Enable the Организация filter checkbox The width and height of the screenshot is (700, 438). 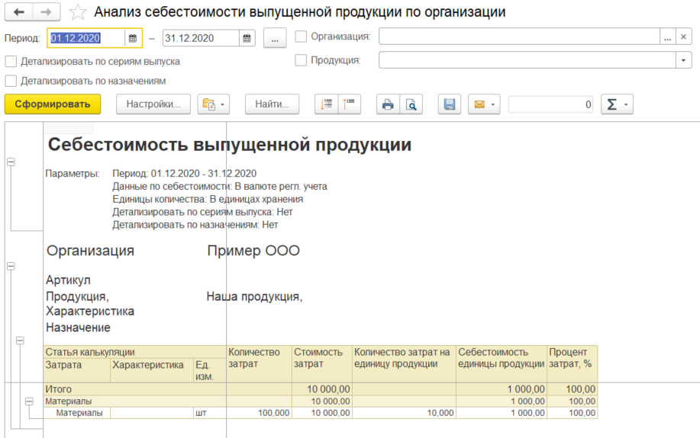[301, 37]
